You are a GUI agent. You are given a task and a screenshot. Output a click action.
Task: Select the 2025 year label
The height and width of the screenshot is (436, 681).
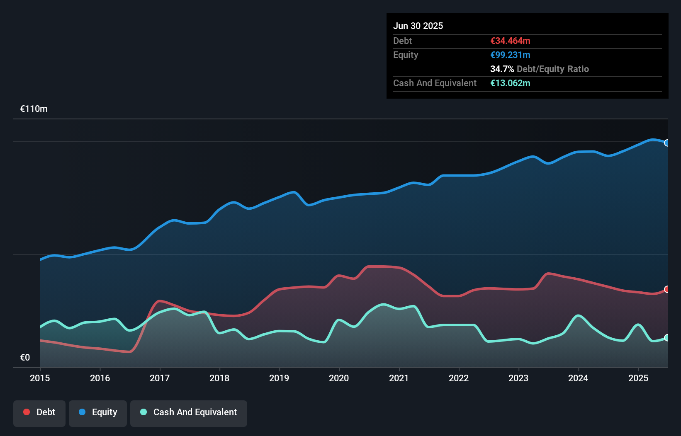[638, 378]
